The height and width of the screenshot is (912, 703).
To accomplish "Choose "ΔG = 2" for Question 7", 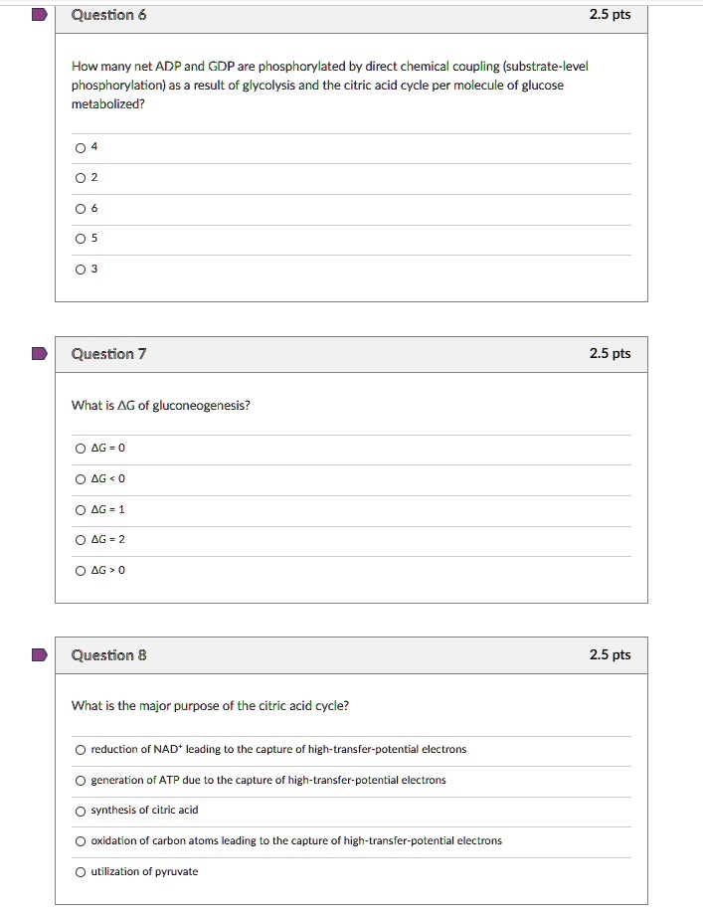I will coord(80,540).
